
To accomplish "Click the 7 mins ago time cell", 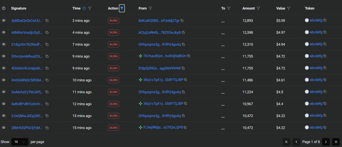I will pos(81,44).
